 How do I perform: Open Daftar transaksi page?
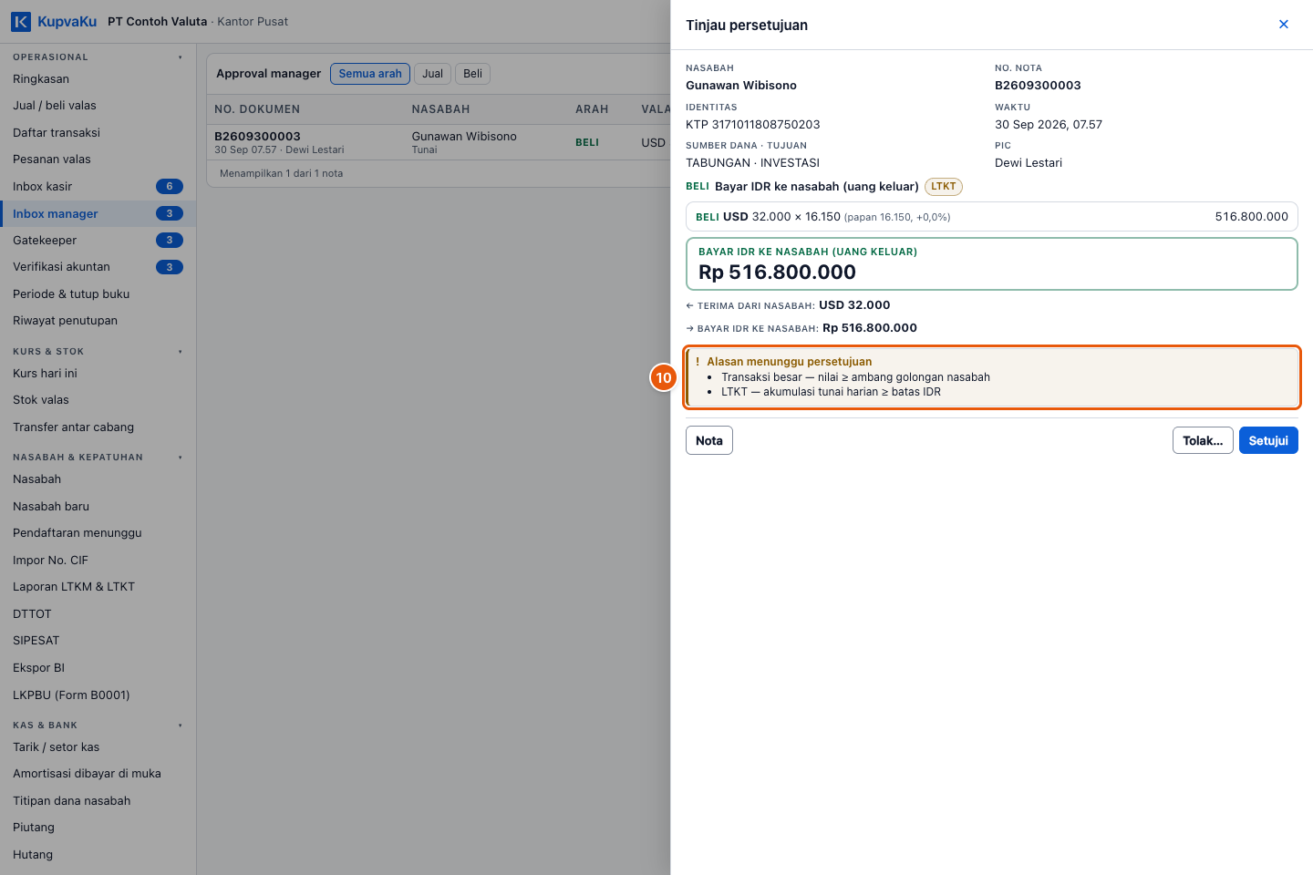pyautogui.click(x=98, y=133)
